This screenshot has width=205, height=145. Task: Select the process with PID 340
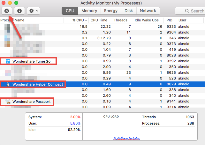(x=102, y=95)
